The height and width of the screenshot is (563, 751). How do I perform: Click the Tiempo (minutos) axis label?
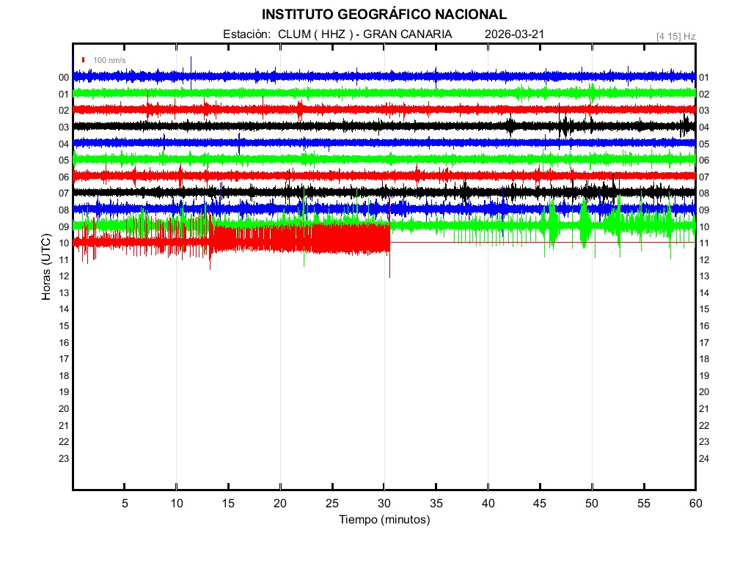point(384,520)
